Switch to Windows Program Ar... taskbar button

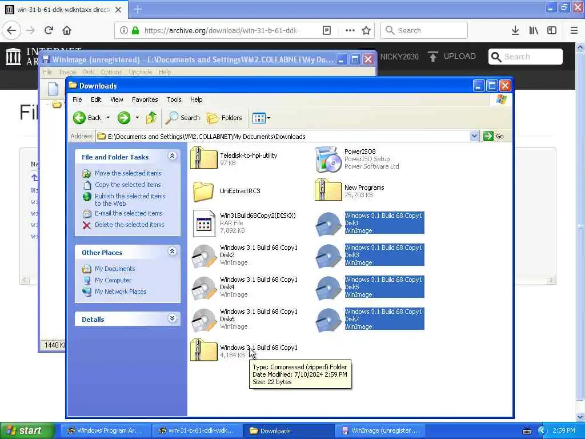[105, 431]
